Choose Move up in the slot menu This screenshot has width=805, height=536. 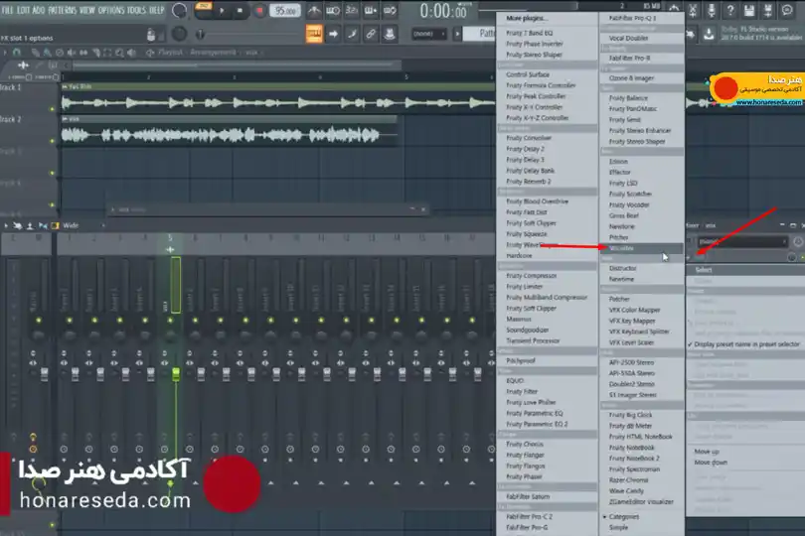[707, 452]
